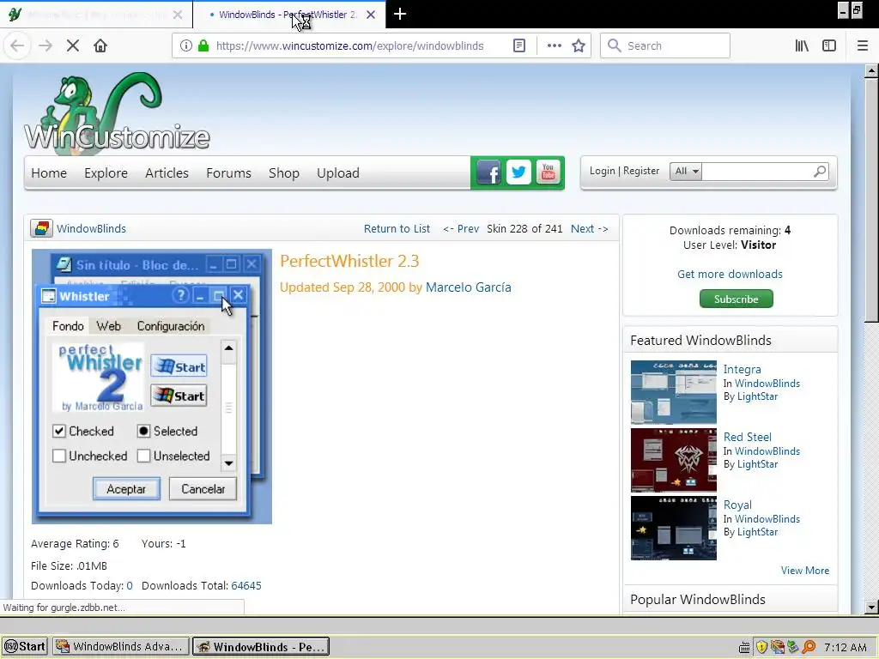Screen dimensions: 879x659
Task: Open a new tab with plus
Action: tap(400, 14)
